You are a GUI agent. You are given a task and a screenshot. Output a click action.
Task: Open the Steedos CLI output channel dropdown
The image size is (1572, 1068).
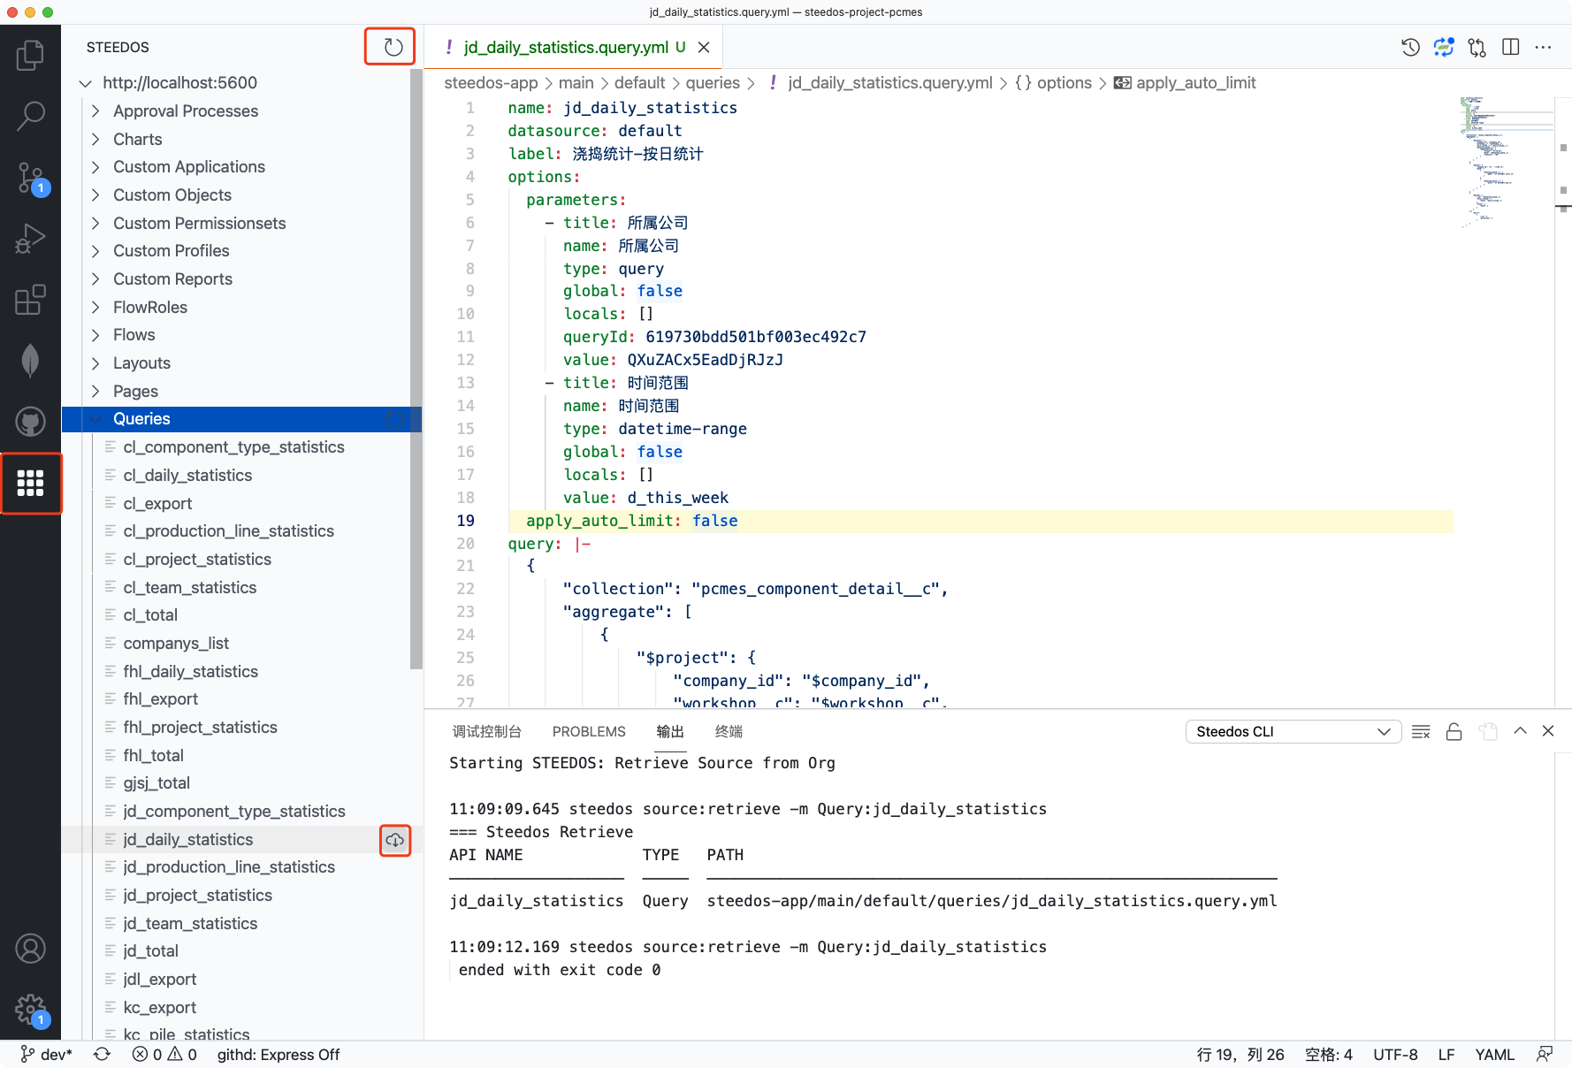(1293, 731)
